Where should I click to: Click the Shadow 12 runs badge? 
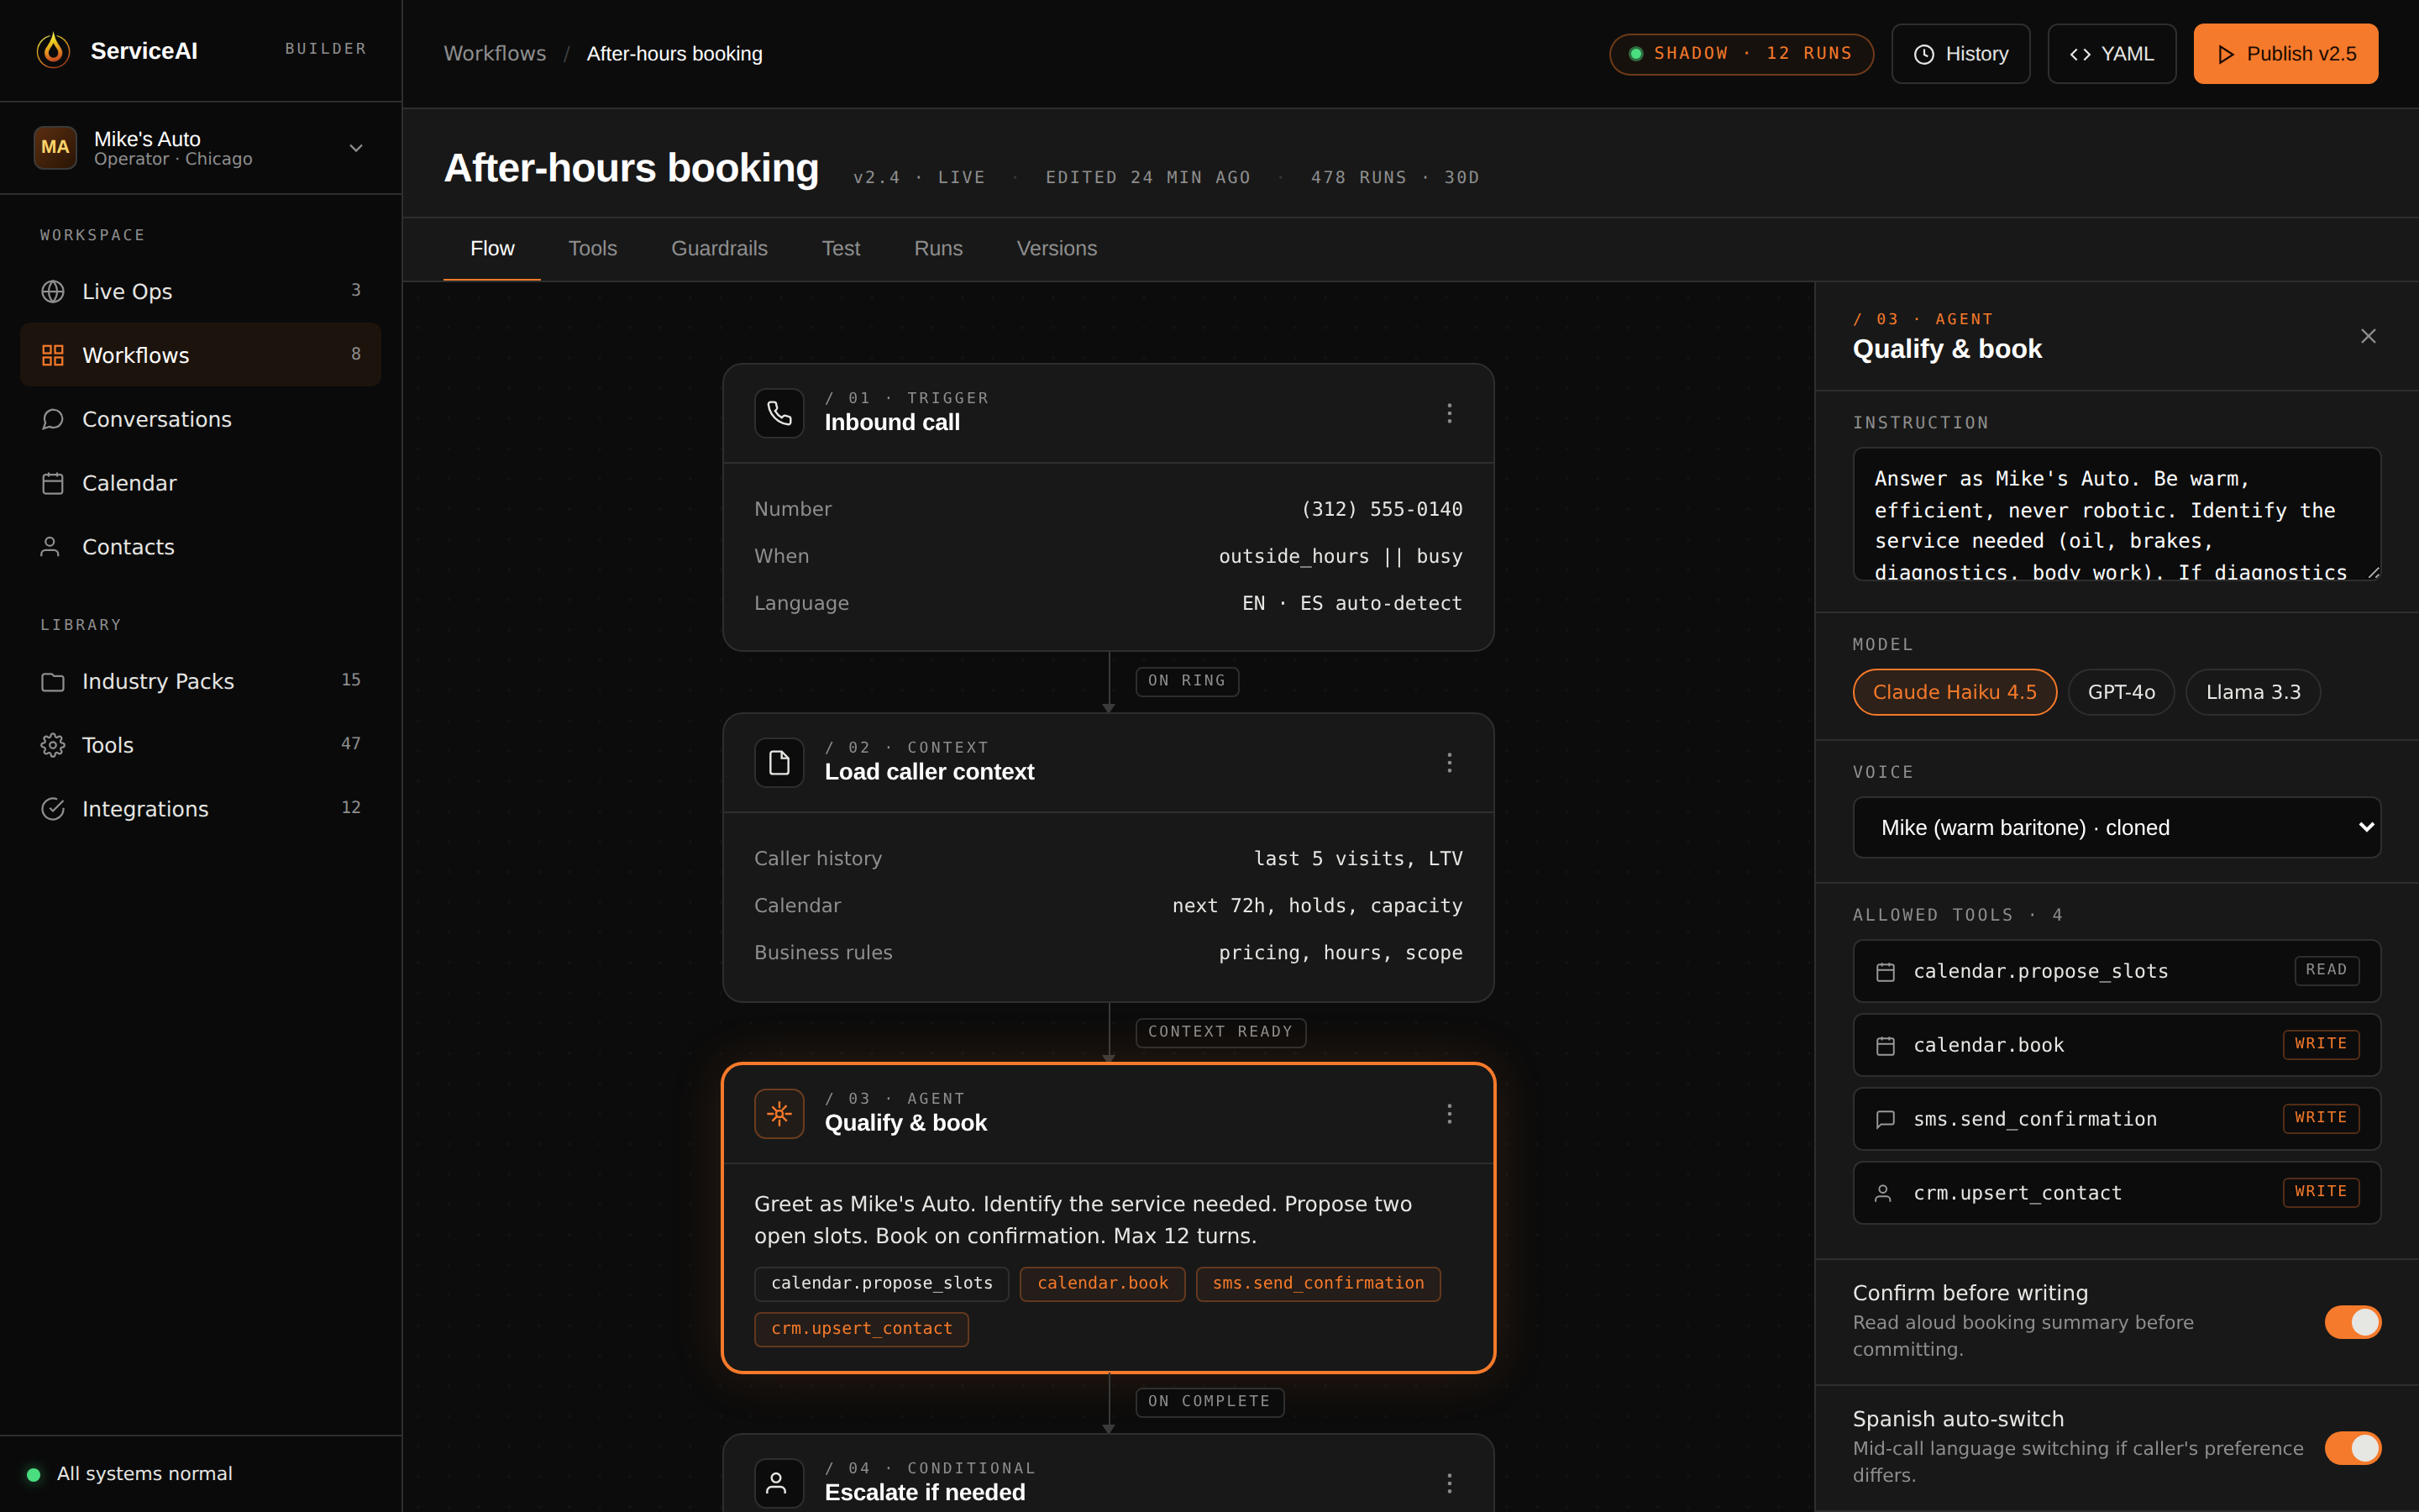1741,54
